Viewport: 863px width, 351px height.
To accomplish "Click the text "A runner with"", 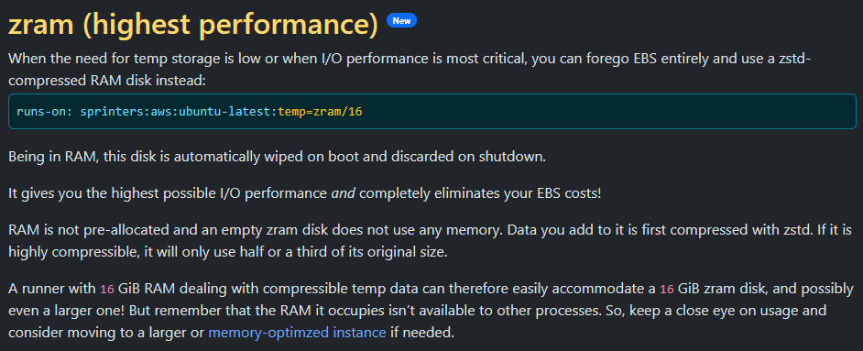I will coord(52,289).
